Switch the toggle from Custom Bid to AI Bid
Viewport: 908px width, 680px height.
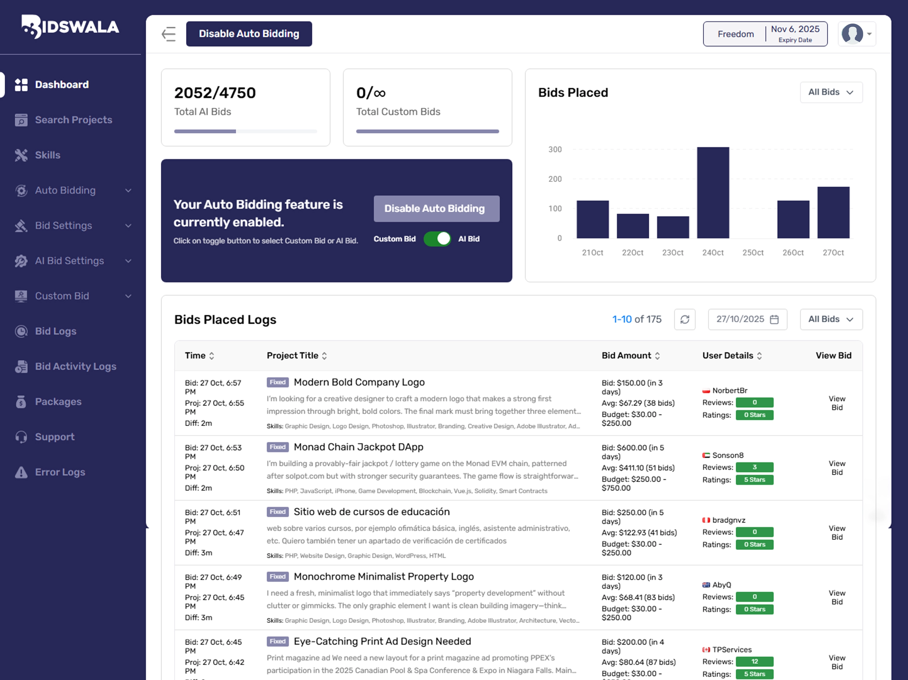[x=437, y=239]
